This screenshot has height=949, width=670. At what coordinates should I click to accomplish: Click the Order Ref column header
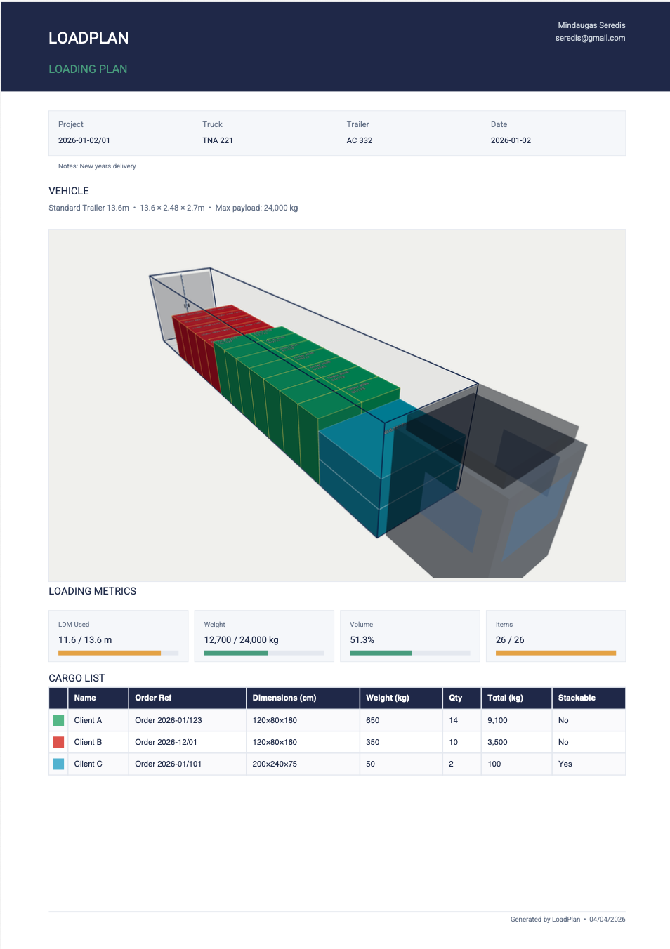(x=153, y=698)
